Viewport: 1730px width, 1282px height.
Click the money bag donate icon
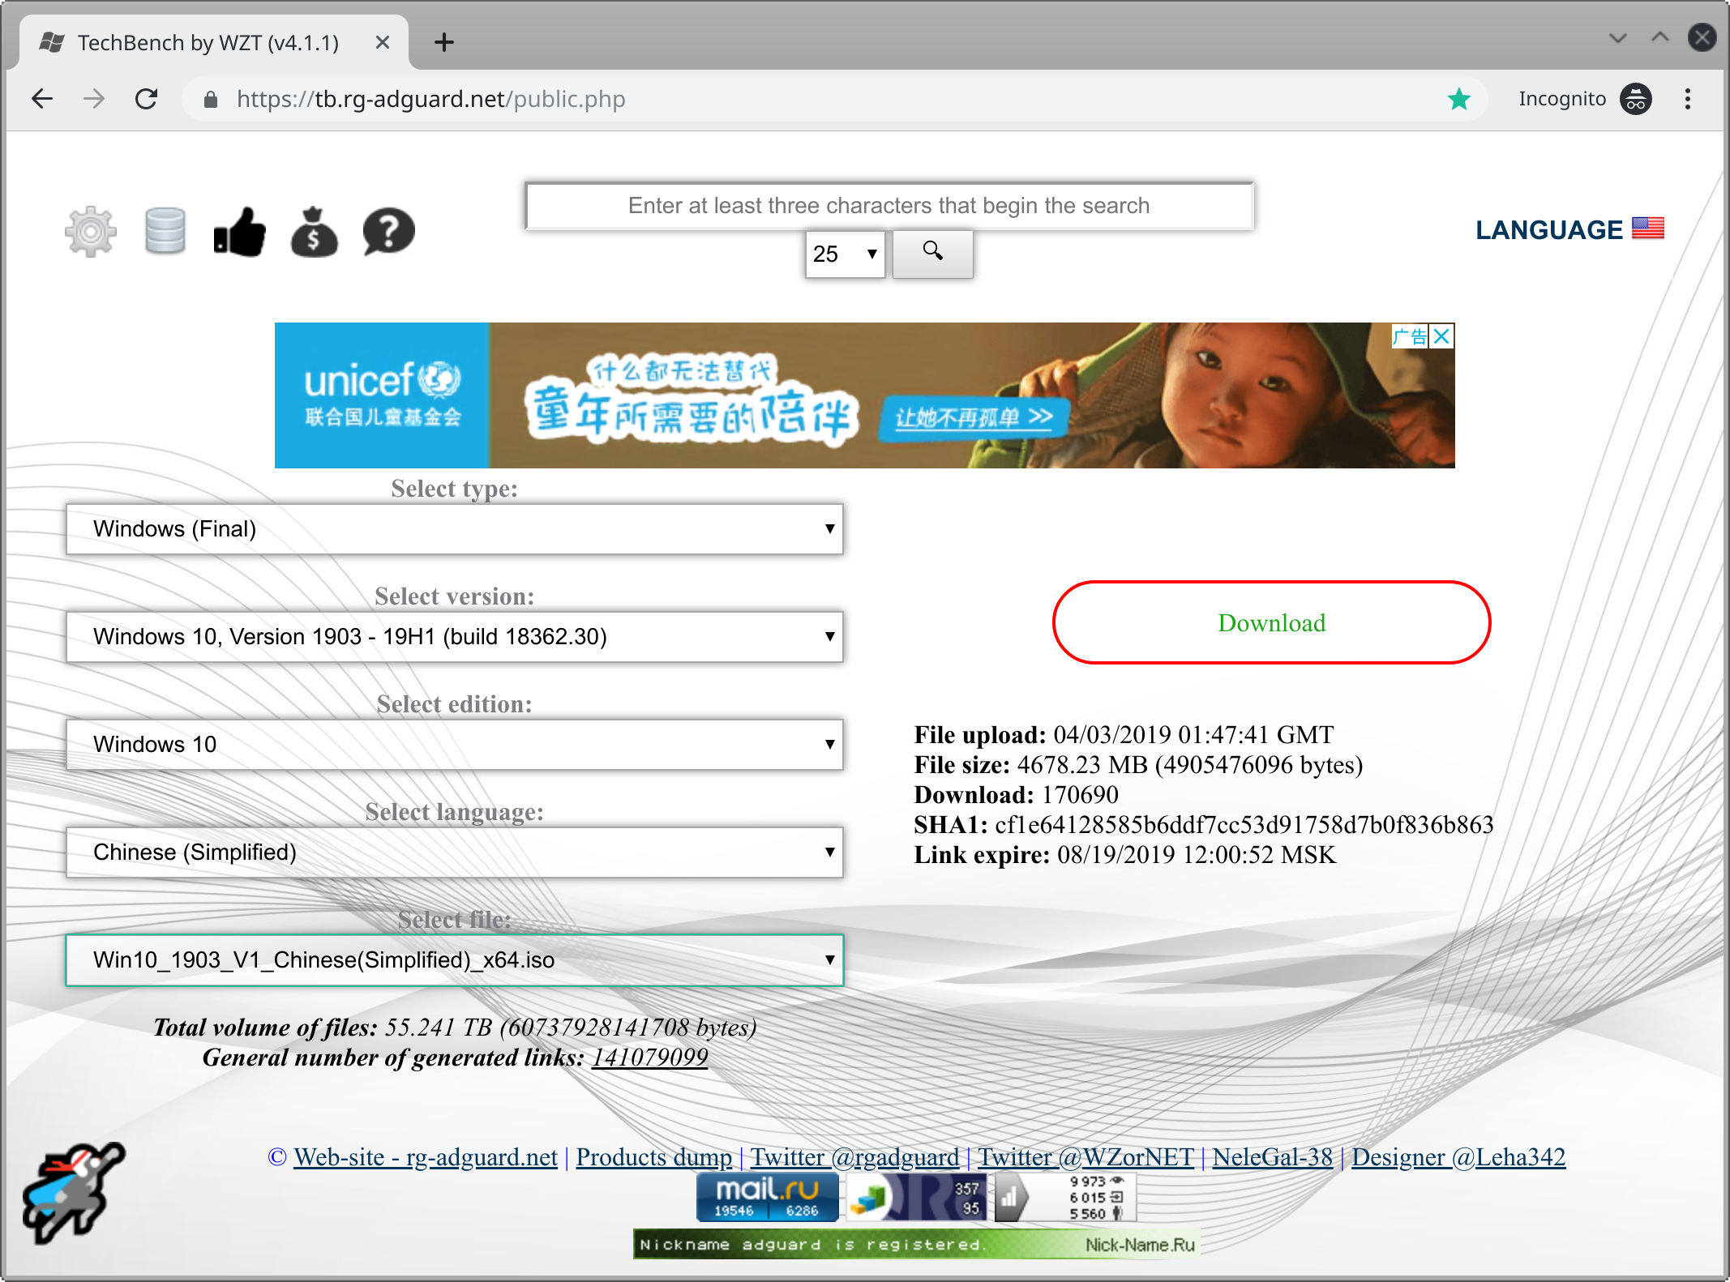(x=314, y=232)
